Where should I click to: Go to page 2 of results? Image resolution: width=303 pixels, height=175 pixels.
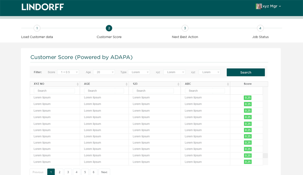(x=60, y=172)
